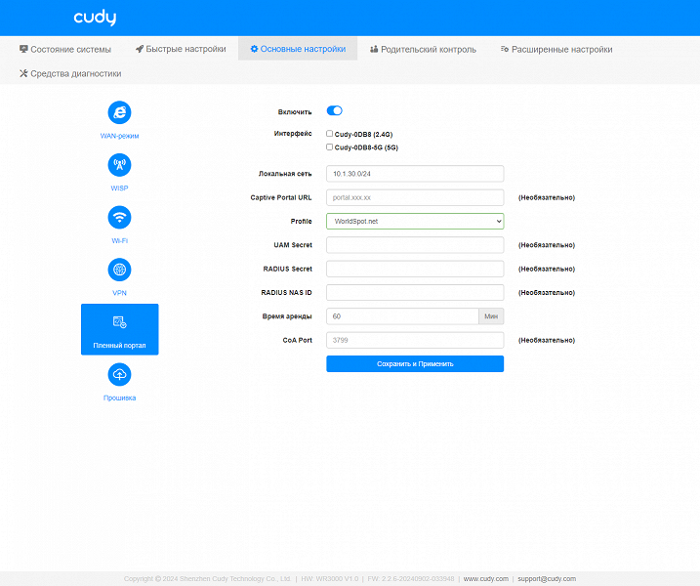This screenshot has width=700, height=586.
Task: Select the Основные настройки tab
Action: 298,49
